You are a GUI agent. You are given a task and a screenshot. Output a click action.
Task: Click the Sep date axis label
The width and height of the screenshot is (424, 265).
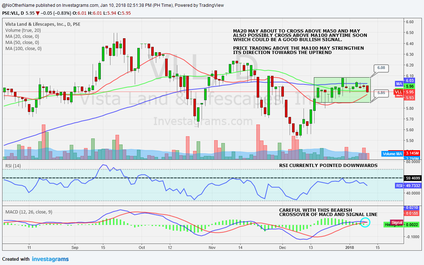click(x=75, y=247)
